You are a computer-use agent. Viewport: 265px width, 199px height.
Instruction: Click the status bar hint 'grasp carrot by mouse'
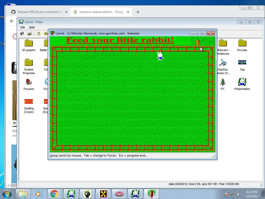point(66,155)
